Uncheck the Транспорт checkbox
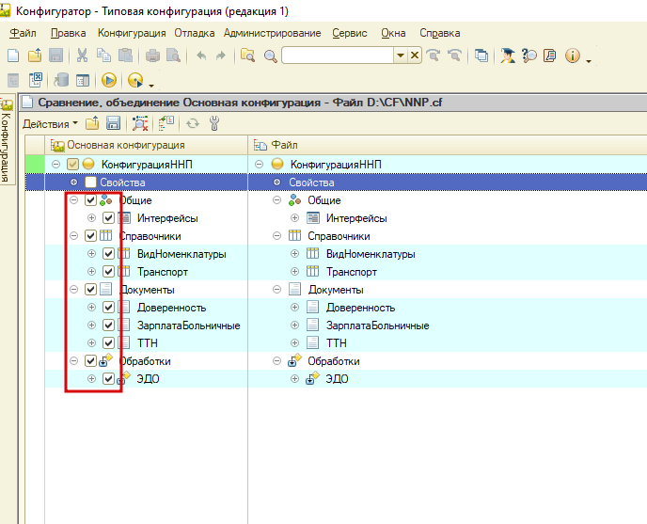This screenshot has height=524, width=647. tap(108, 271)
